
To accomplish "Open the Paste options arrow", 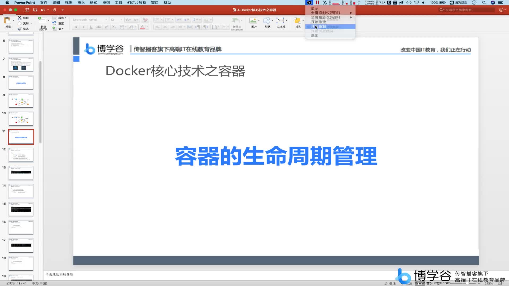I will (x=13, y=20).
